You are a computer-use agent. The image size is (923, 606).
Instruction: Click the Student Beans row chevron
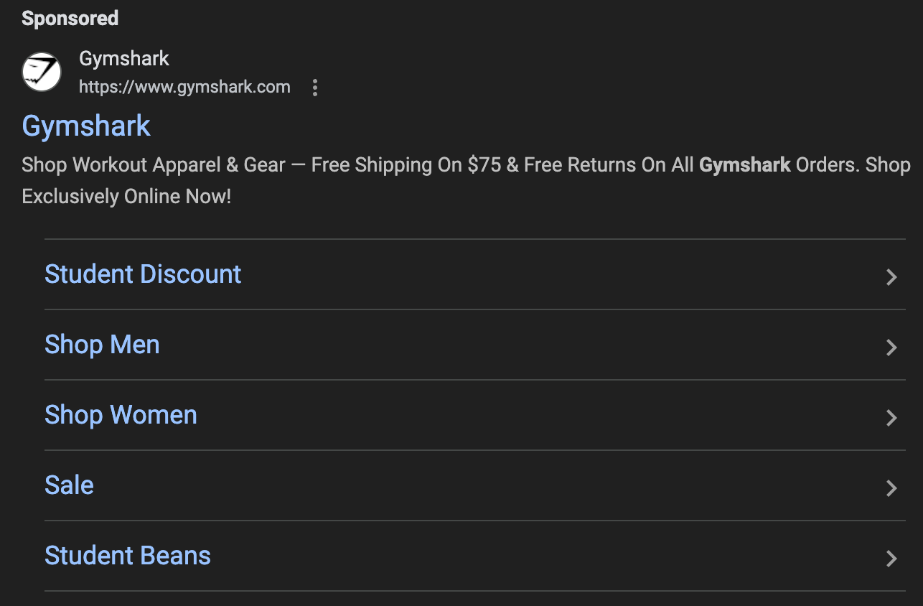point(891,559)
